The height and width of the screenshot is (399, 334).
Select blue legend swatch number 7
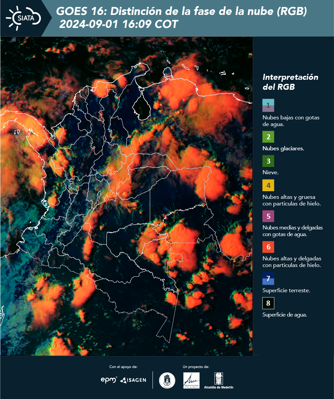(x=268, y=278)
